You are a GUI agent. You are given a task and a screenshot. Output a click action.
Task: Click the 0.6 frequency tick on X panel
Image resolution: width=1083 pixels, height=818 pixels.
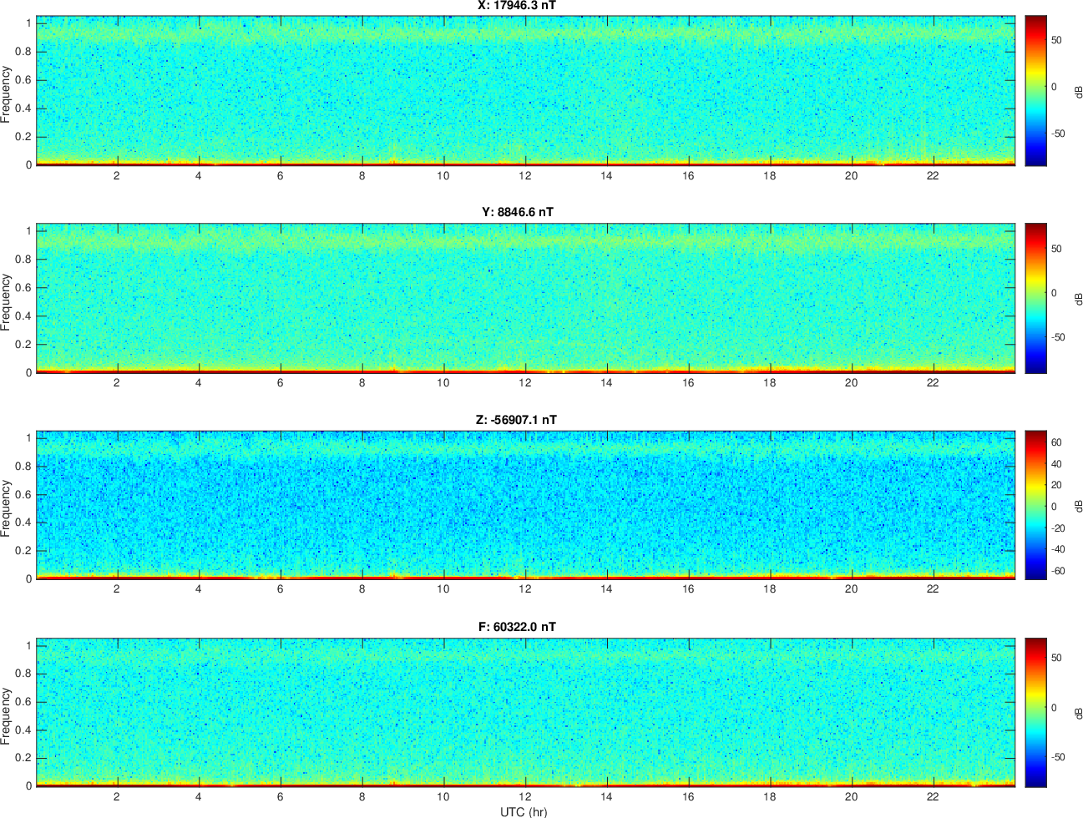[23, 80]
